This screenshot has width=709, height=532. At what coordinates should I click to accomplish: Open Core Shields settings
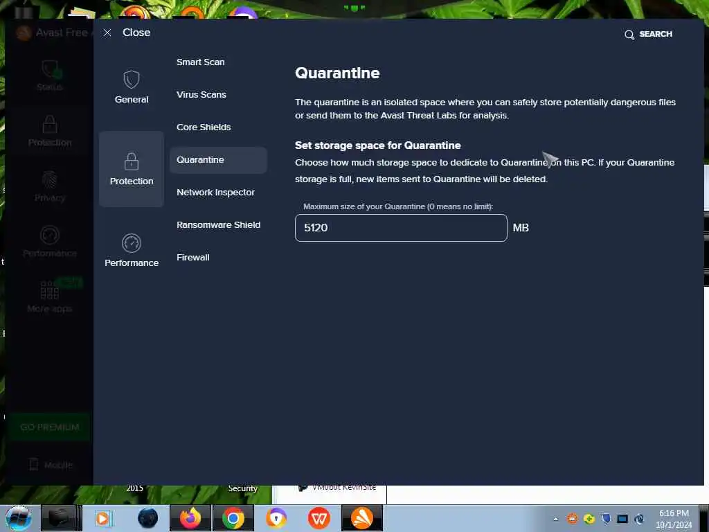coord(204,127)
